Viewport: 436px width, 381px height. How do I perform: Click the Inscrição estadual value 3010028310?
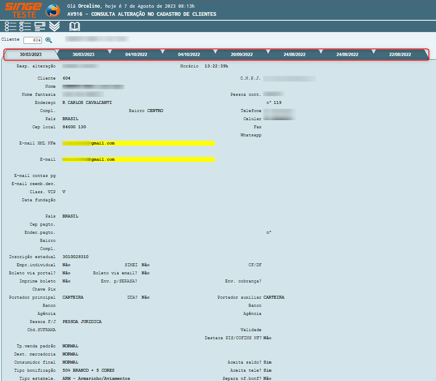(x=76, y=257)
